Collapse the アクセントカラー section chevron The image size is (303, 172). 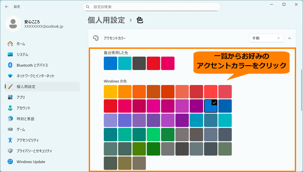click(x=290, y=38)
